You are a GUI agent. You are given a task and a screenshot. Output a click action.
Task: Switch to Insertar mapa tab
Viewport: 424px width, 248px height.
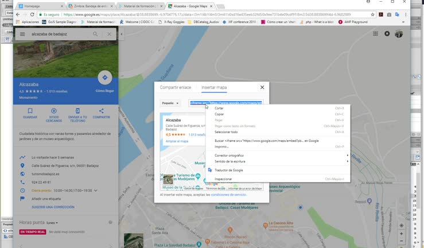click(214, 87)
